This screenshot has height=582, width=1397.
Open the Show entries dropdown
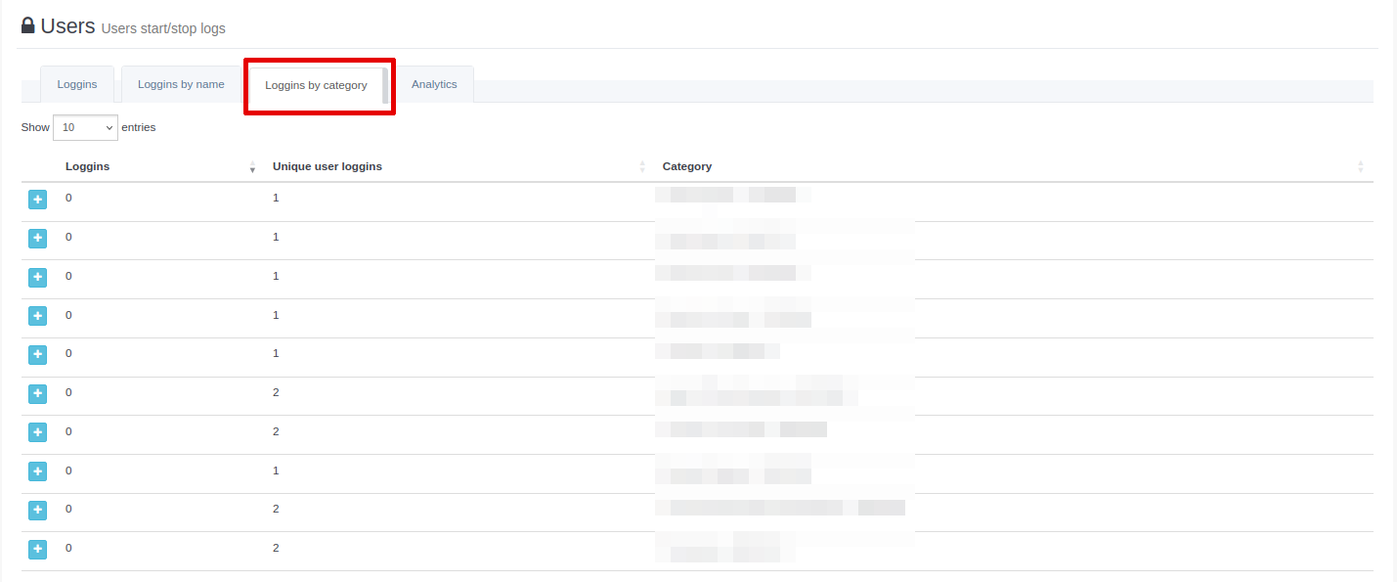85,127
